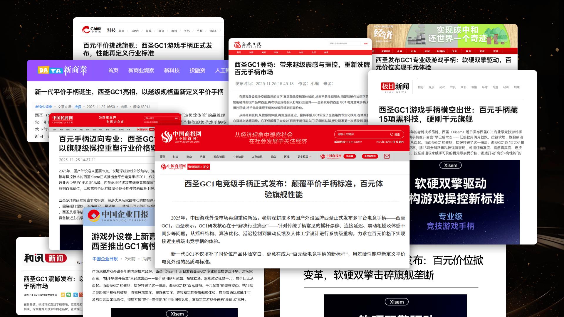Expand the 更多栏目 dropdown menu

tap(304, 156)
